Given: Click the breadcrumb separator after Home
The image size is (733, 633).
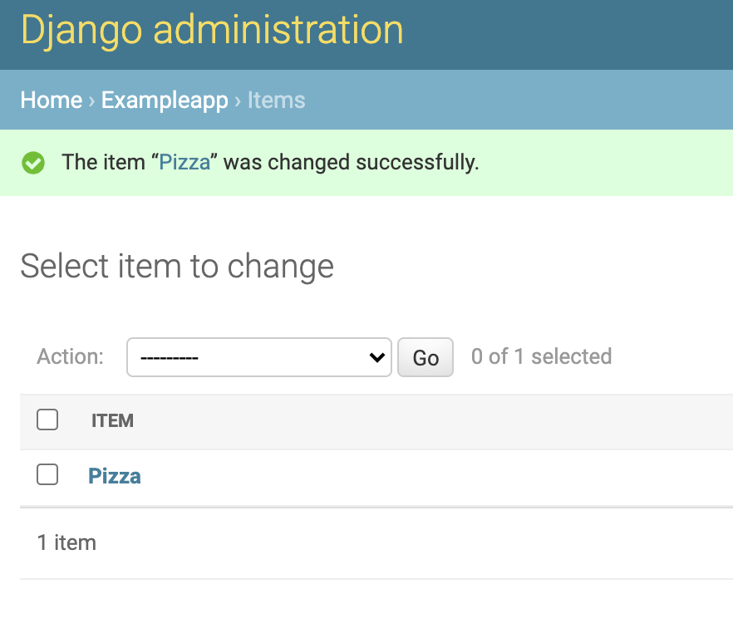Looking at the screenshot, I should (x=91, y=101).
